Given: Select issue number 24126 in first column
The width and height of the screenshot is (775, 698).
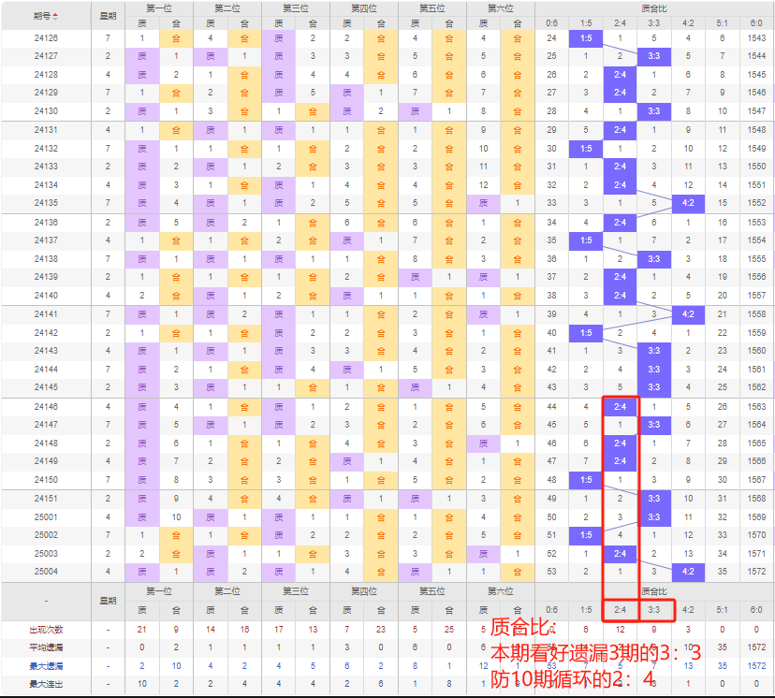Looking at the screenshot, I should [46, 38].
